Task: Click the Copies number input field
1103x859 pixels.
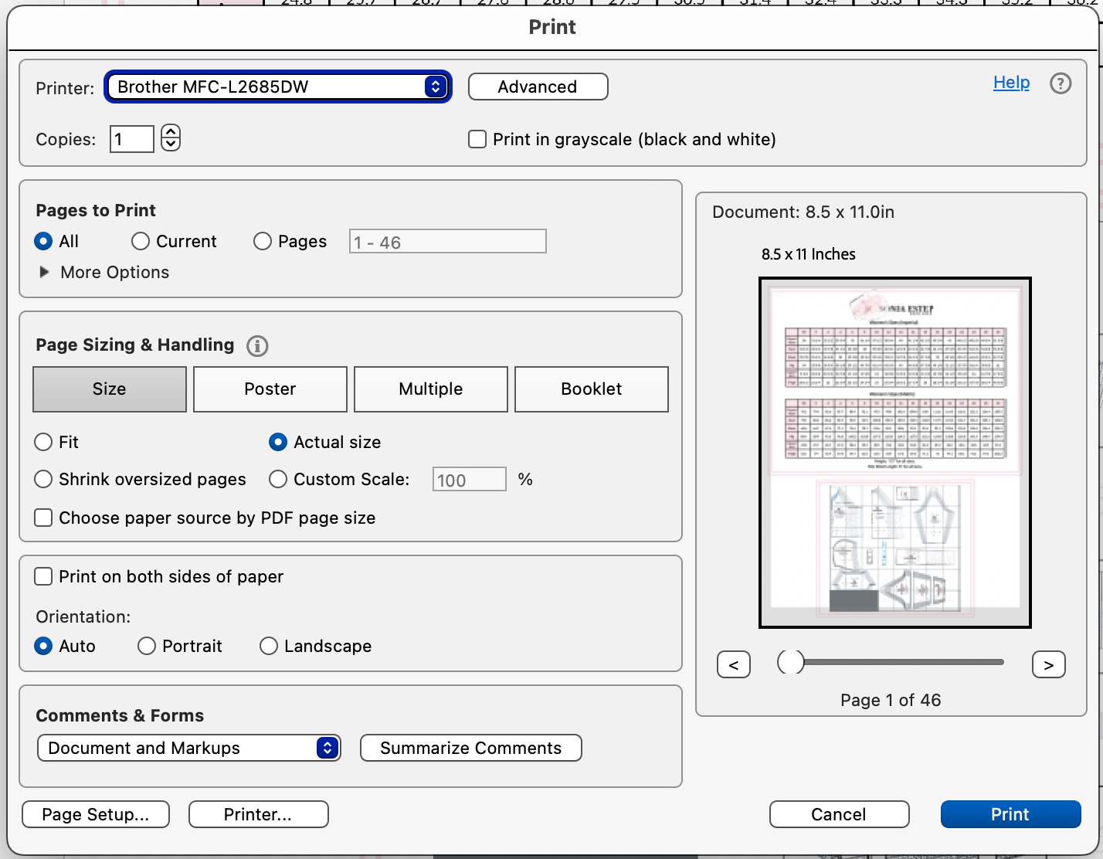Action: (x=131, y=139)
